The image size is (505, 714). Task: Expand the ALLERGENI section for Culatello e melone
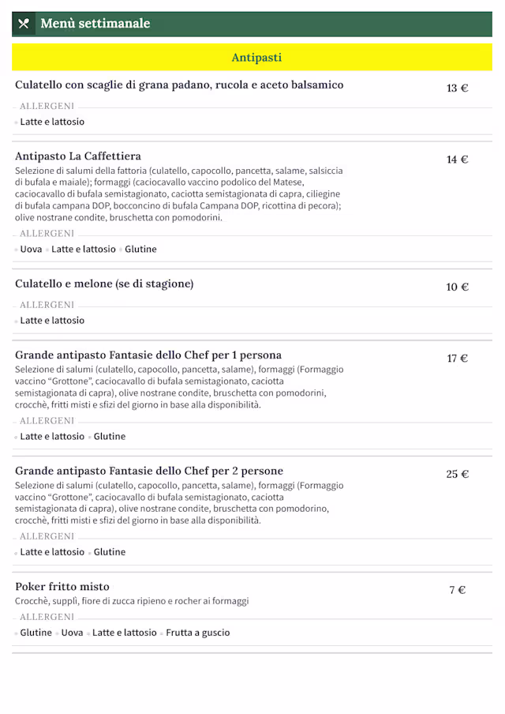47,305
